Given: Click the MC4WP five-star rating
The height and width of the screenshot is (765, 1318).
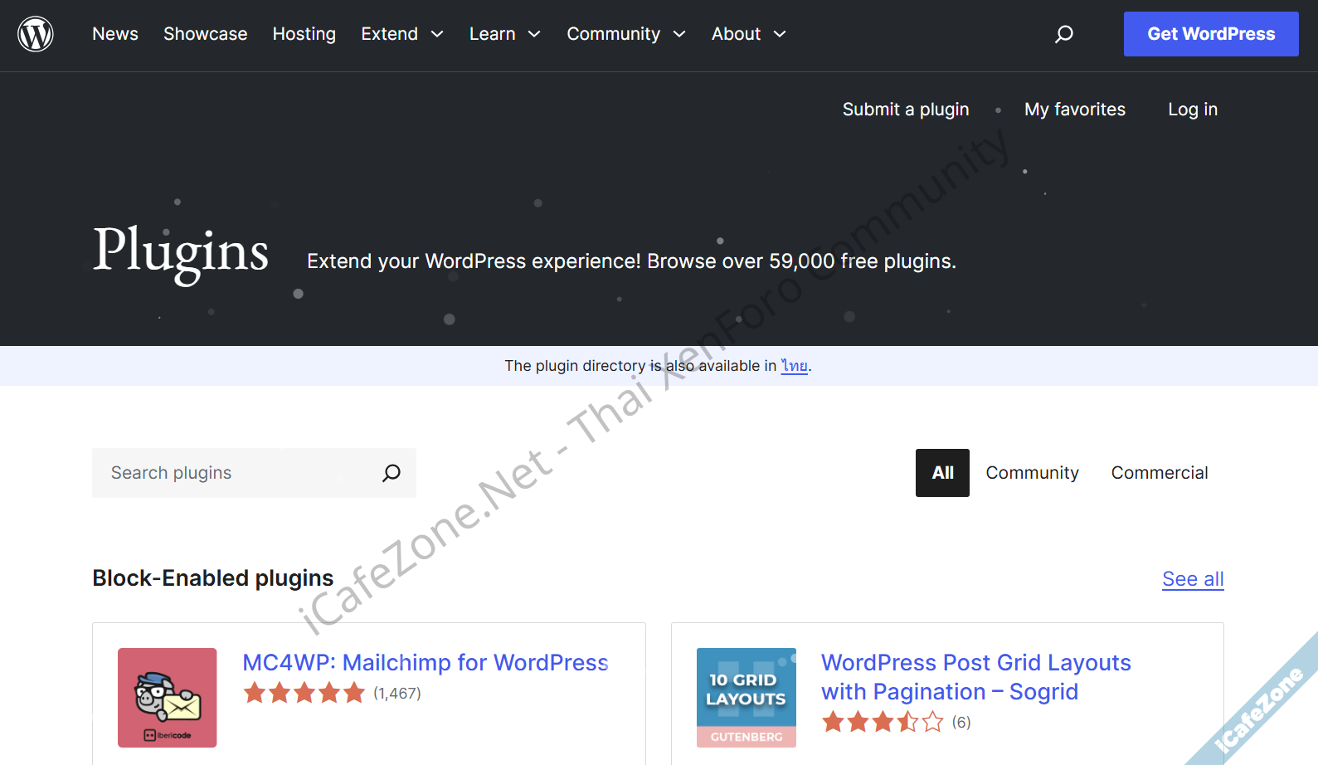Looking at the screenshot, I should pos(304,693).
